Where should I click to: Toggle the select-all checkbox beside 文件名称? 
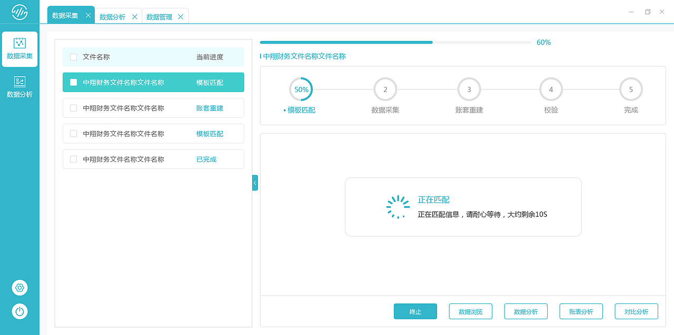coord(74,57)
